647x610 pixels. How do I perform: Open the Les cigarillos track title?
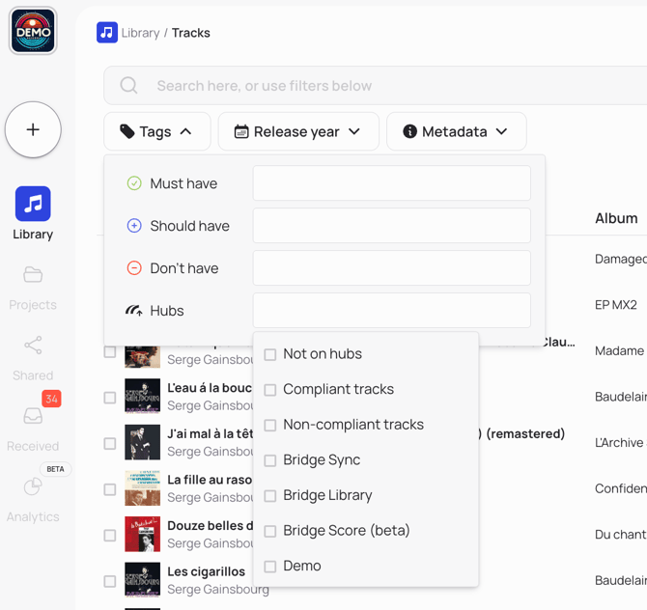pos(207,571)
